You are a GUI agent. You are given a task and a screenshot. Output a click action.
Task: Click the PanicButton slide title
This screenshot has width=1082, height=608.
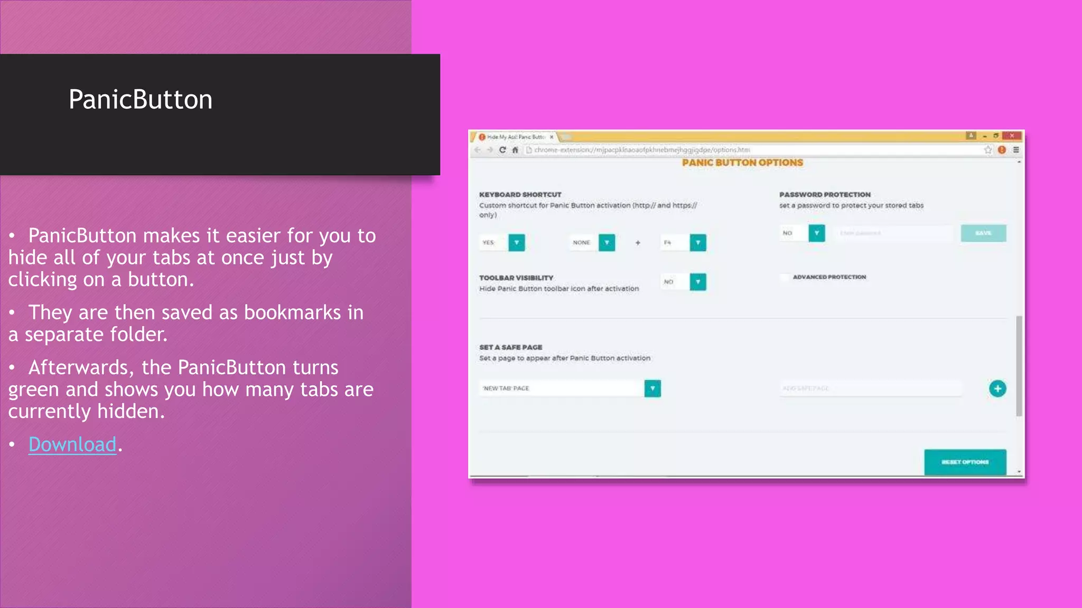[141, 100]
